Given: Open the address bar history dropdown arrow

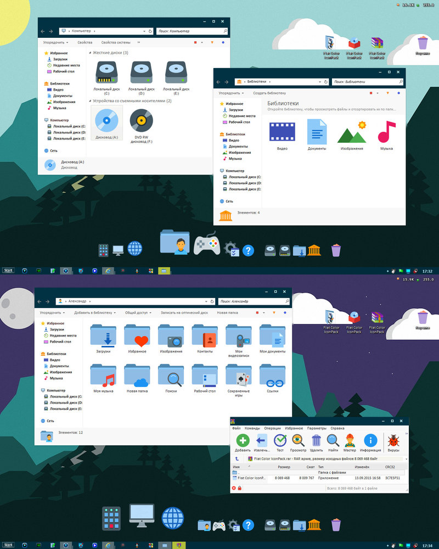Looking at the screenshot, I should (x=144, y=31).
